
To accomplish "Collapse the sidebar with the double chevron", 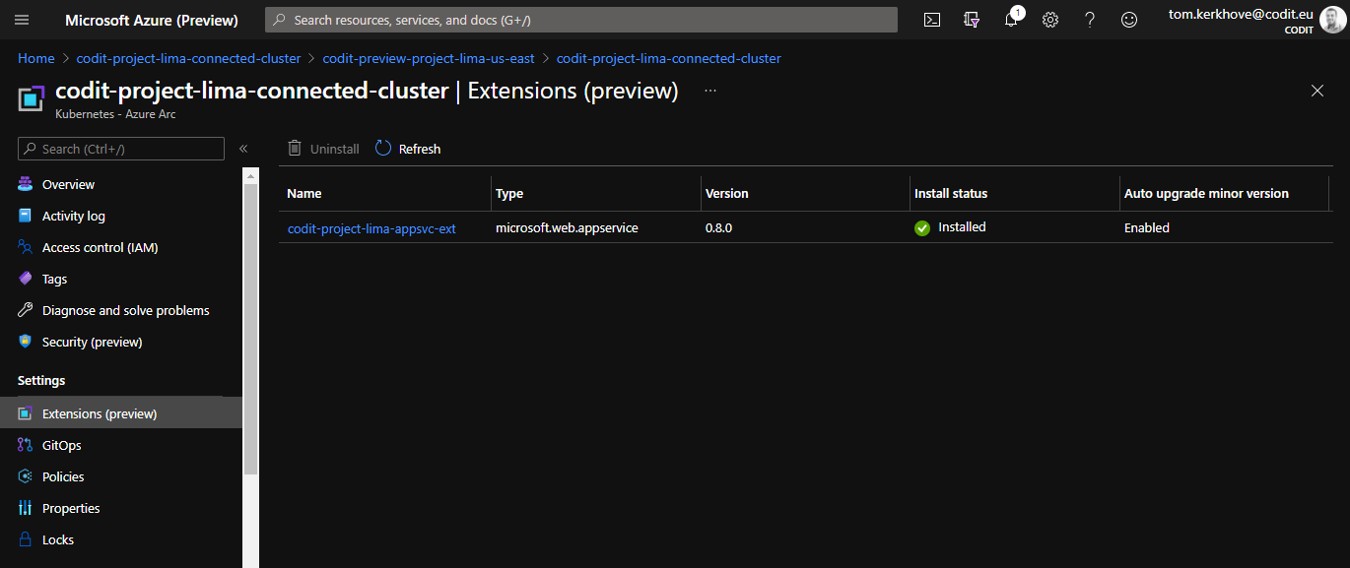I will point(243,149).
